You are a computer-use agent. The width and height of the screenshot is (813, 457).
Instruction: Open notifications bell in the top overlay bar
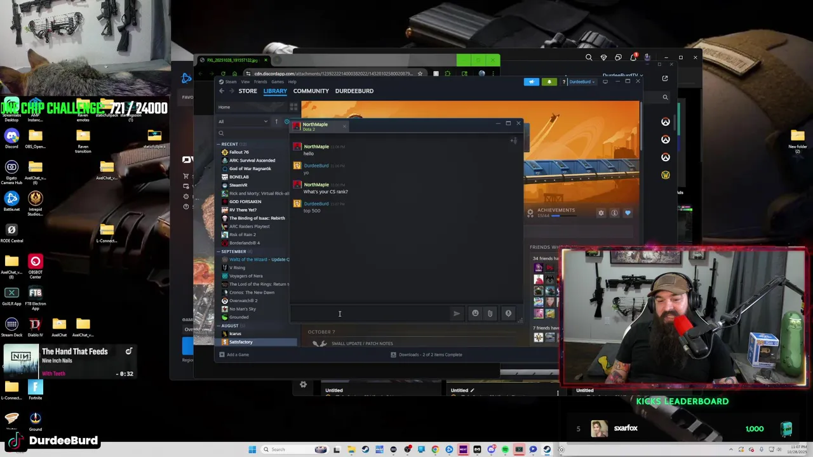[x=633, y=58]
